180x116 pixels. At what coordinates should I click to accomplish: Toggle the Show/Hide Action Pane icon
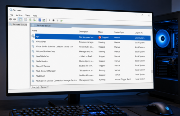click(44, 20)
